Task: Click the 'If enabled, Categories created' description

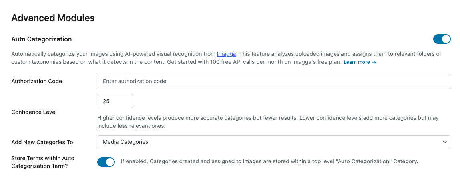Action: pyautogui.click(x=269, y=161)
